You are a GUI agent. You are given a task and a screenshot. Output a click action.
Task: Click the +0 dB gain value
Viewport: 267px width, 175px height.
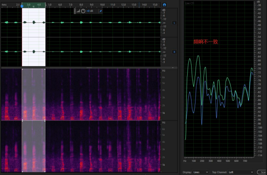click(x=90, y=11)
